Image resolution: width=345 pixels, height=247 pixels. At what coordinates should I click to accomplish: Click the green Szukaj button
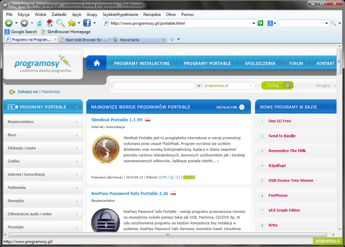point(277,85)
